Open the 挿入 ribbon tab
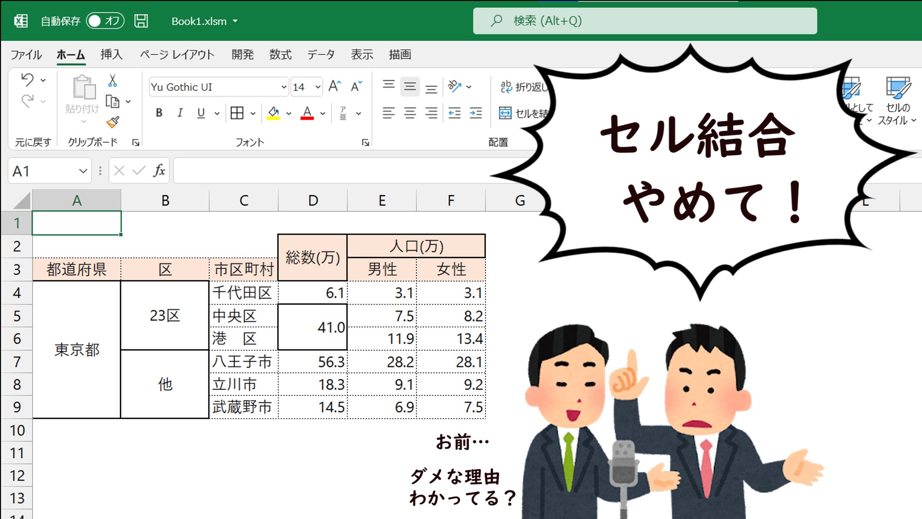Viewport: 922px width, 519px height. 111,54
